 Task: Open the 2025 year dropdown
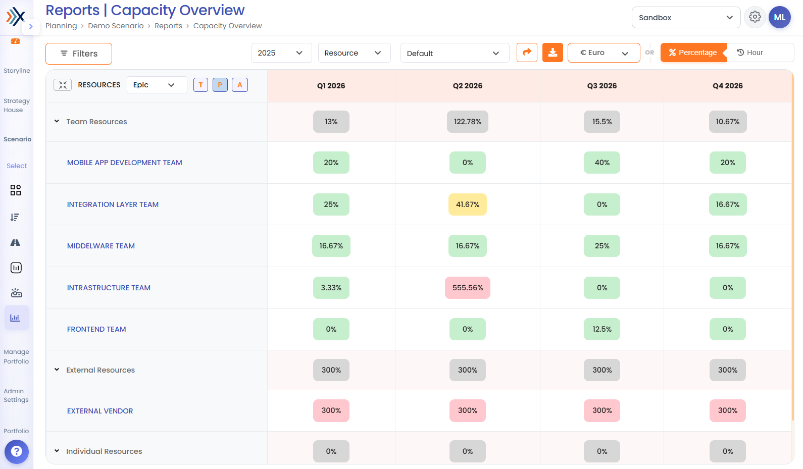[x=281, y=53]
